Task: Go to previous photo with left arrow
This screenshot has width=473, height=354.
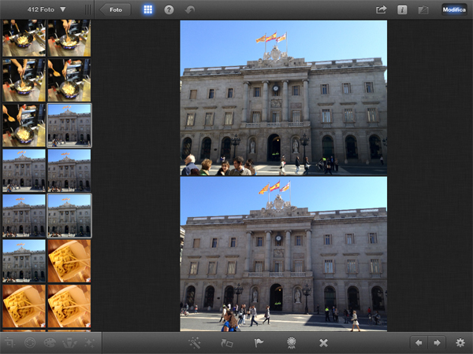Action: [x=419, y=342]
